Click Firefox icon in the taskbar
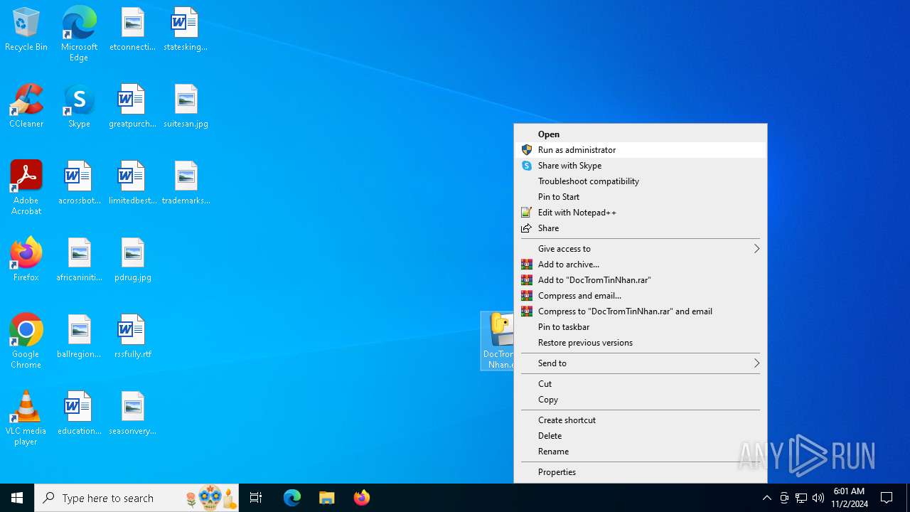The height and width of the screenshot is (512, 910). pos(362,498)
